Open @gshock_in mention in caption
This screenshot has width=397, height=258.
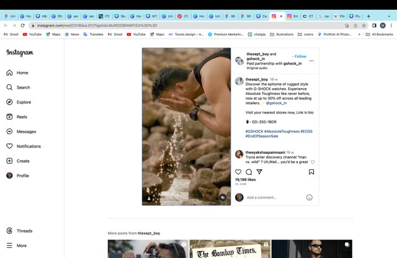click(276, 103)
